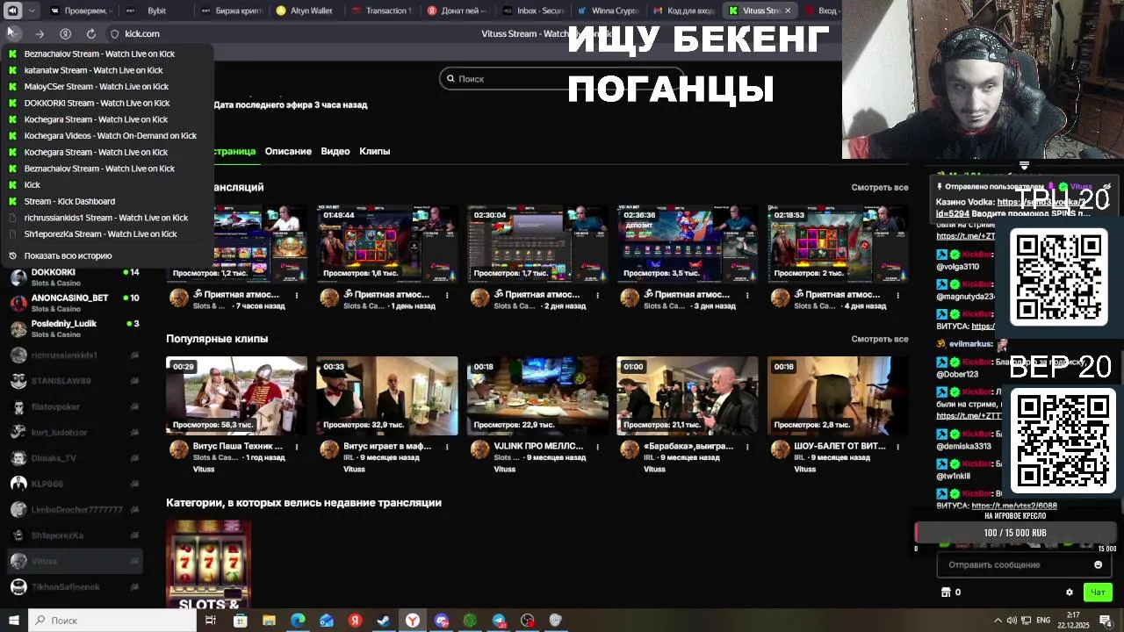Open options menu for 1 день назад broadcast

point(447,295)
